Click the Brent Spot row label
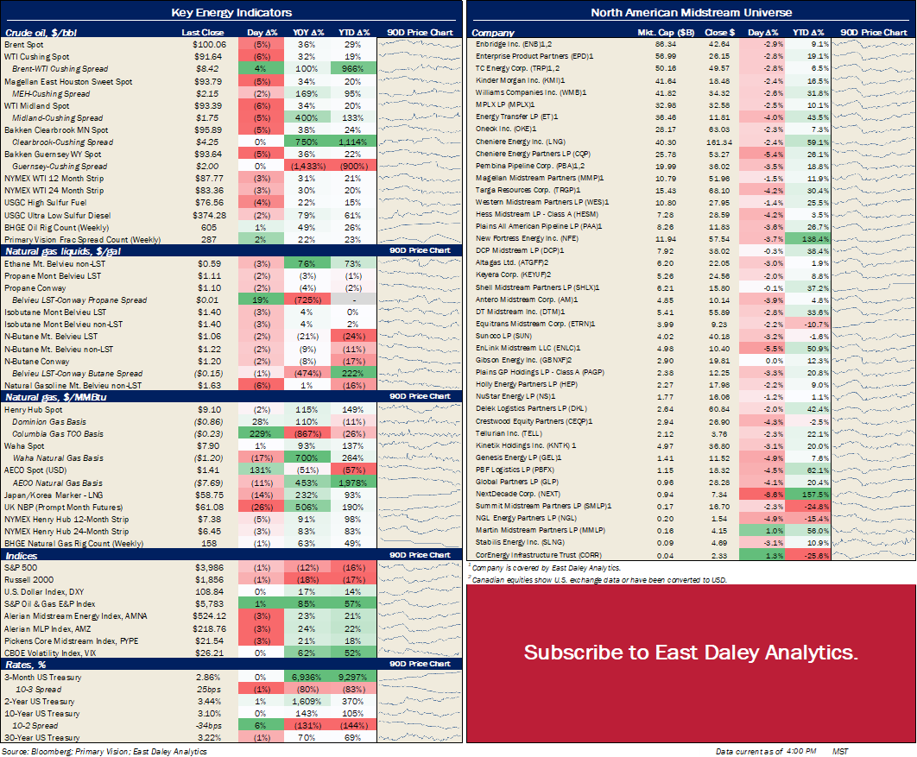Viewport: 917px width, 757px height. pyautogui.click(x=24, y=44)
